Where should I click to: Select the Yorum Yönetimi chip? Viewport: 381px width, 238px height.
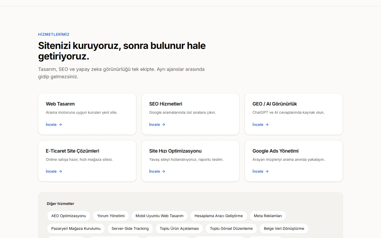point(111,216)
